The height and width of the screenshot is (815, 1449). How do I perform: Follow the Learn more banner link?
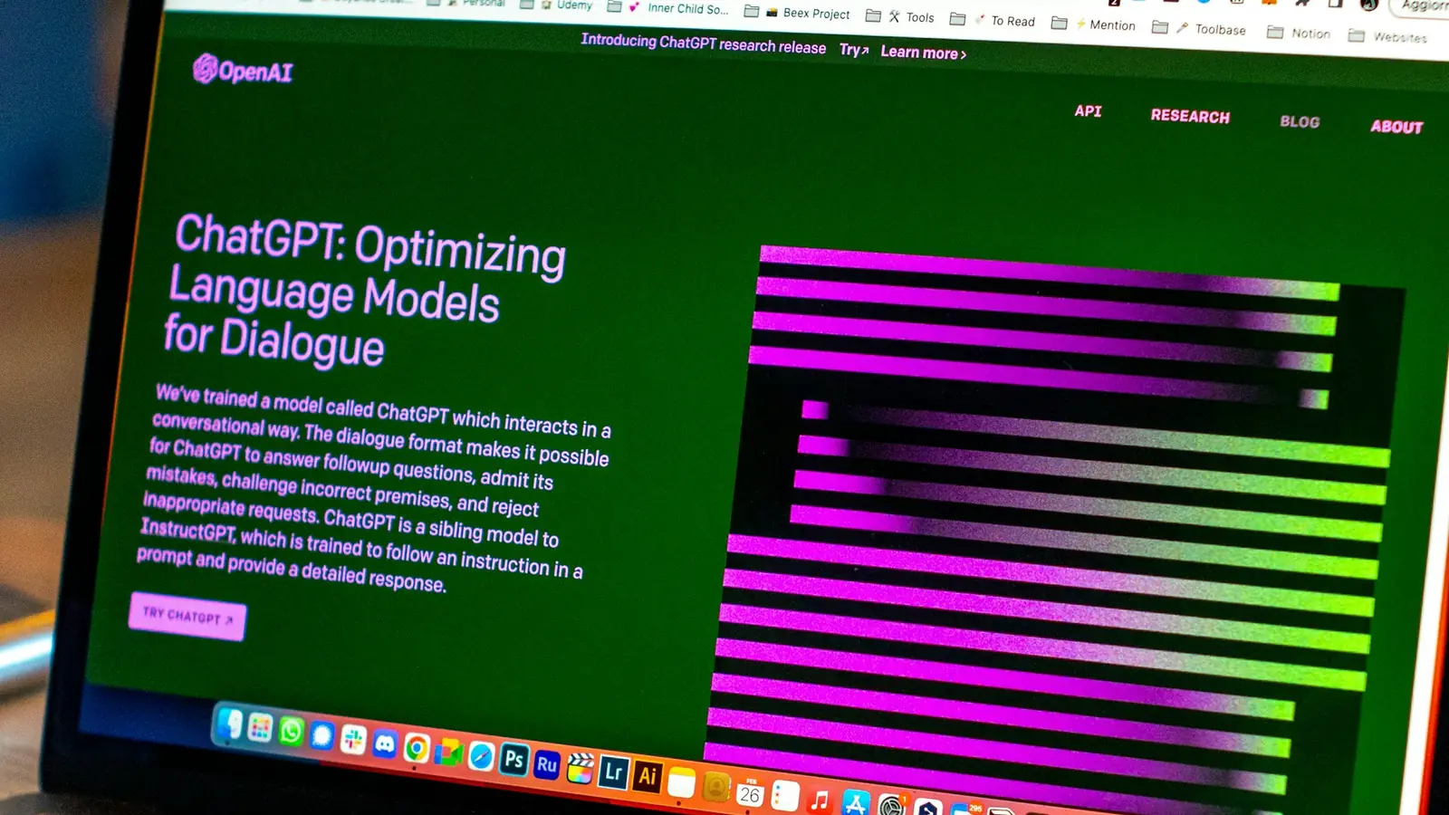point(923,53)
